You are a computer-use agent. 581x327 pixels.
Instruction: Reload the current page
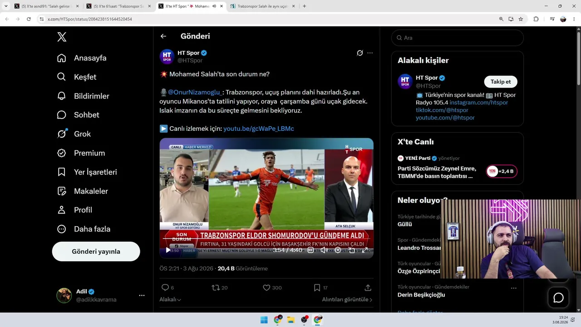pyautogui.click(x=29, y=19)
